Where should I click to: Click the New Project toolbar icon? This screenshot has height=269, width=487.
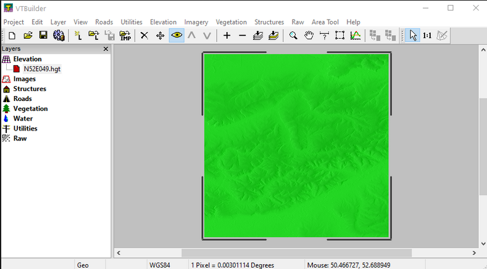click(12, 36)
